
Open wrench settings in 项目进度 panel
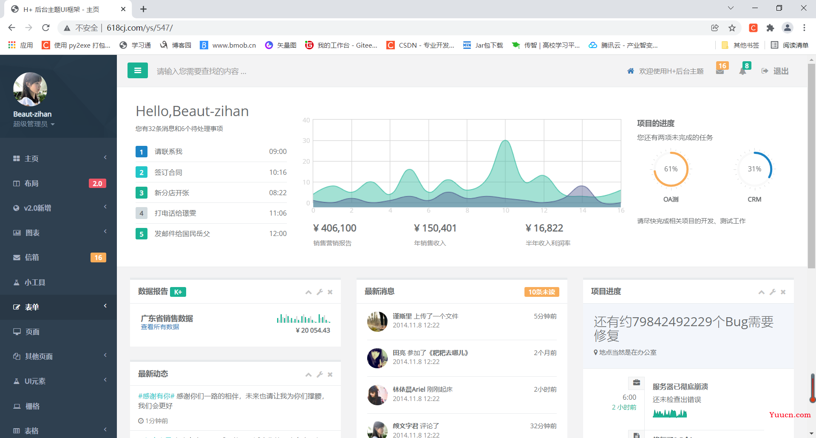pos(773,292)
